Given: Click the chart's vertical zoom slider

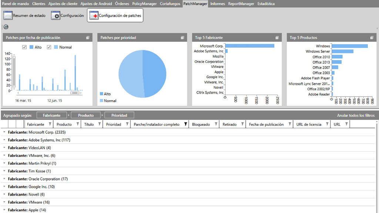Looking at the screenshot, I should pyautogui.click(x=14, y=72).
